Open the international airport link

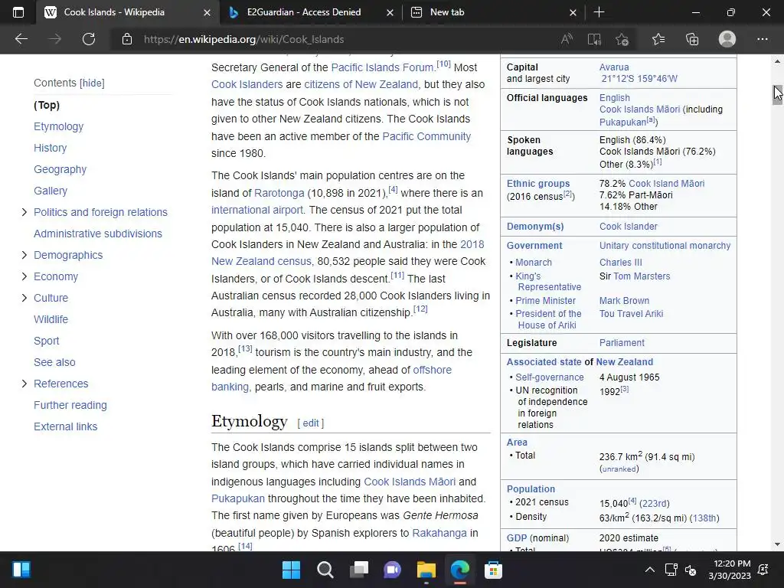tap(257, 210)
